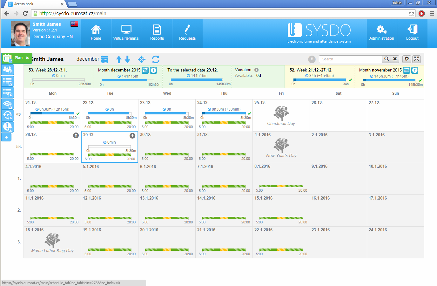Select the crosshair locate icon in the toolbar

(x=142, y=59)
